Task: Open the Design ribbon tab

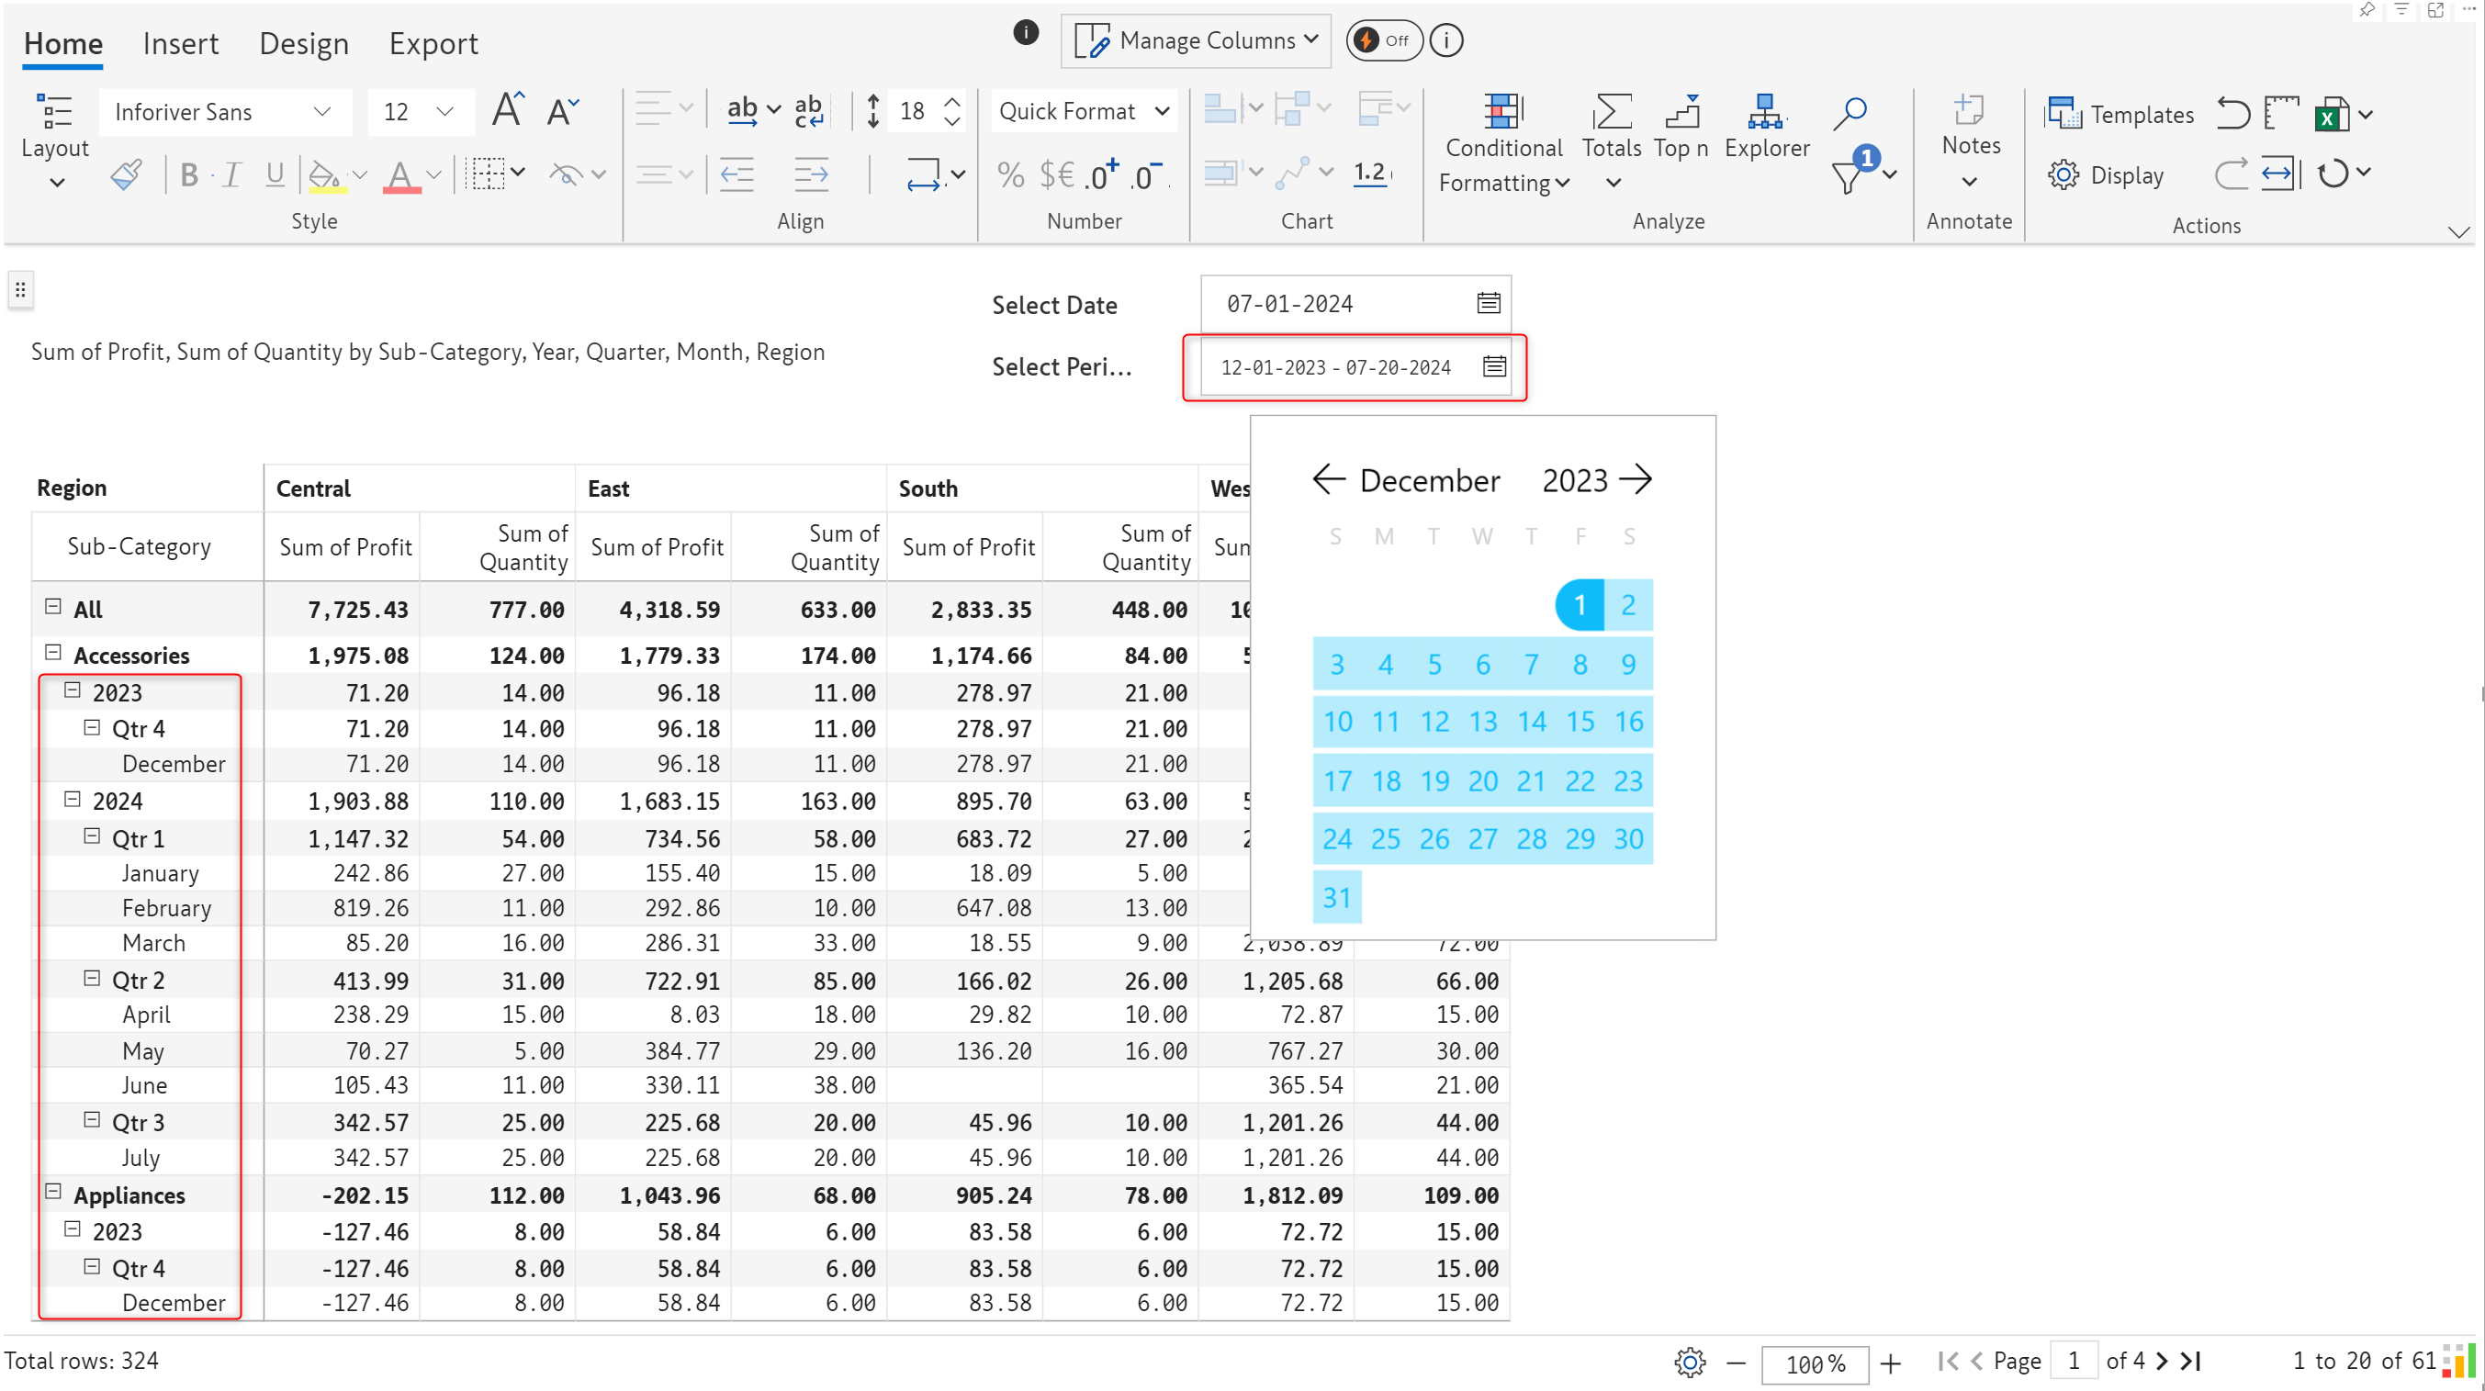Action: pos(304,42)
